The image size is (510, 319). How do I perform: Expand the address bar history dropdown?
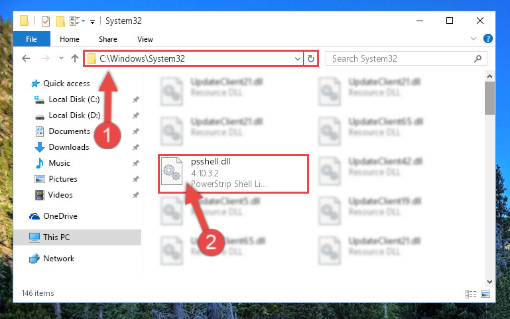[x=297, y=59]
